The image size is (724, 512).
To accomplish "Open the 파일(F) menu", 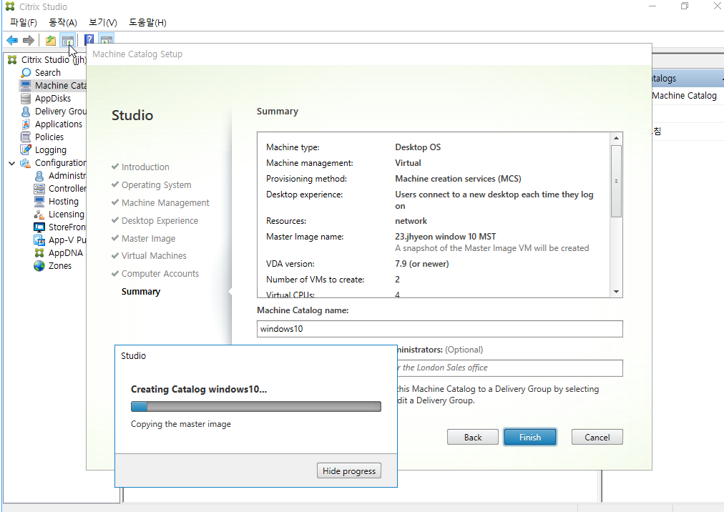I will coord(24,22).
